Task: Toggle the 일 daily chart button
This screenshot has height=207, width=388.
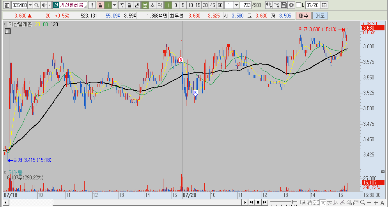Action: click(x=101, y=5)
